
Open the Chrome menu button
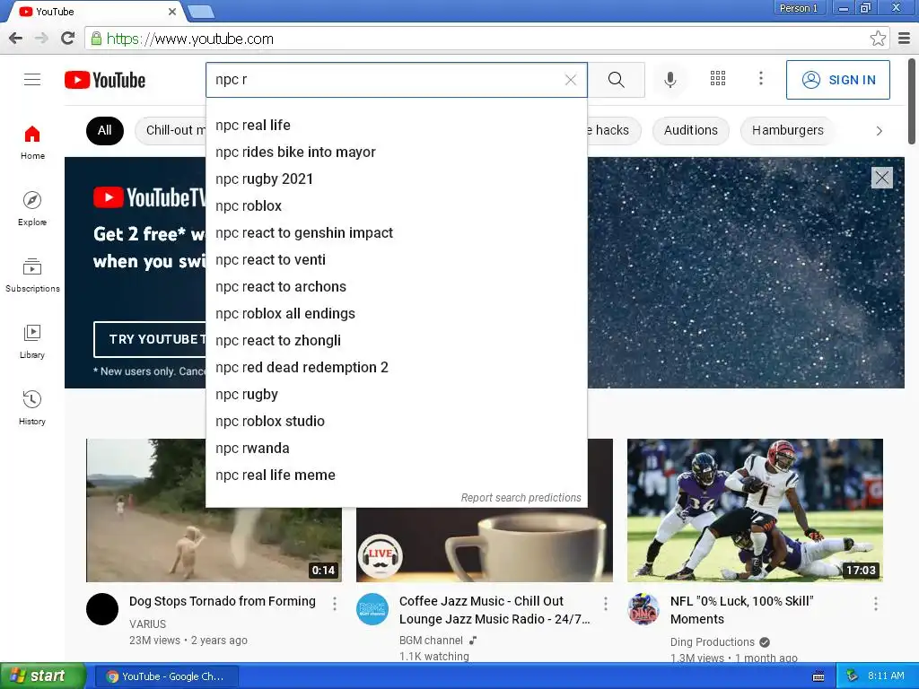click(x=905, y=39)
